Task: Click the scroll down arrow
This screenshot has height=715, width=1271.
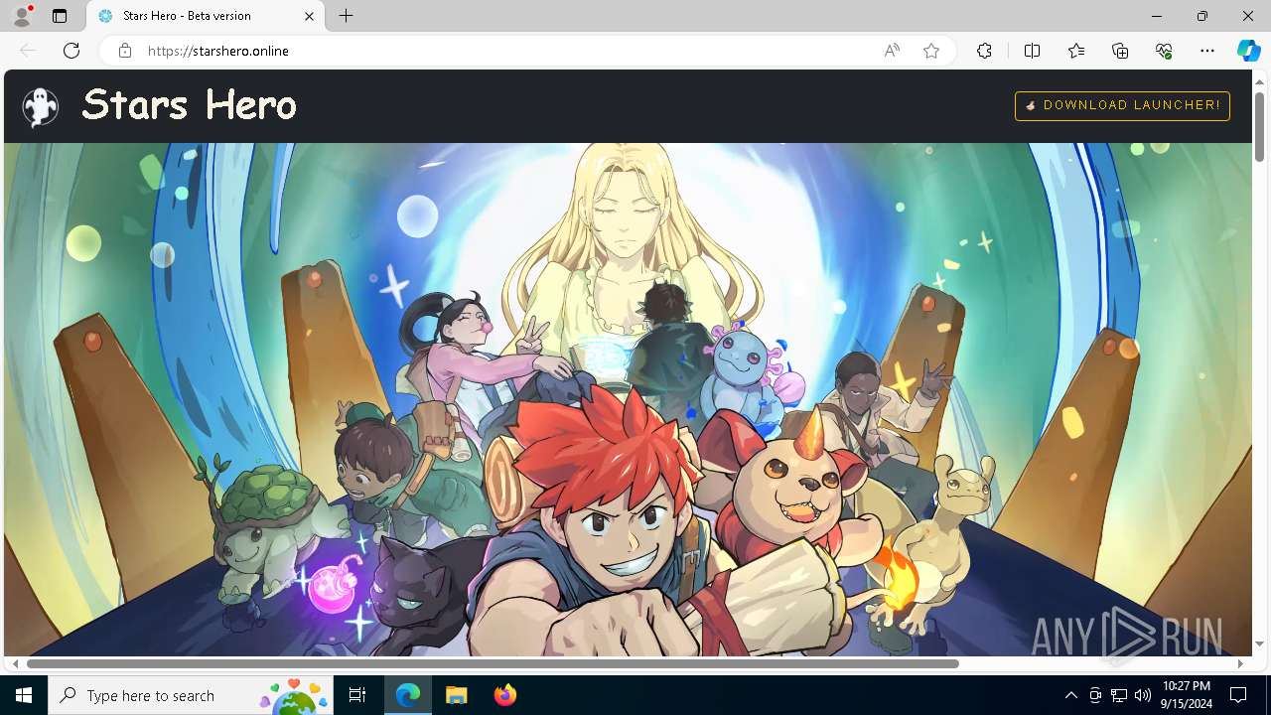Action: tap(1259, 644)
